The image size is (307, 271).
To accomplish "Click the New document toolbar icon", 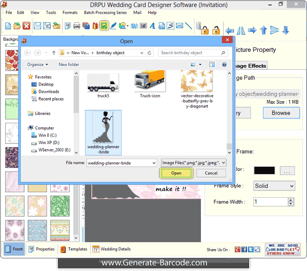I will pyautogui.click(x=8, y=26).
